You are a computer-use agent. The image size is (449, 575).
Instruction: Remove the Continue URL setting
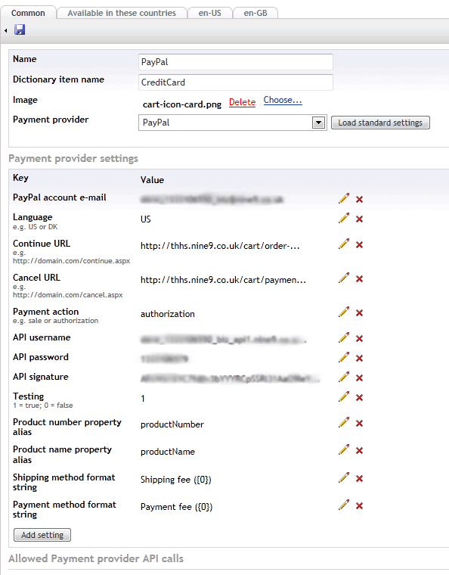coord(359,245)
